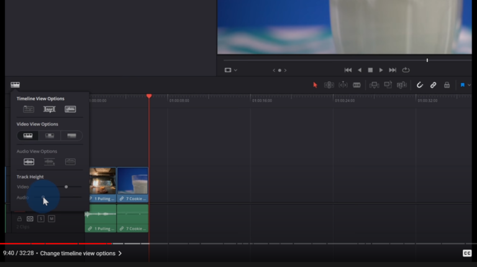
Task: Toggle audio waveforms timeline view option
Action: pyautogui.click(x=70, y=109)
